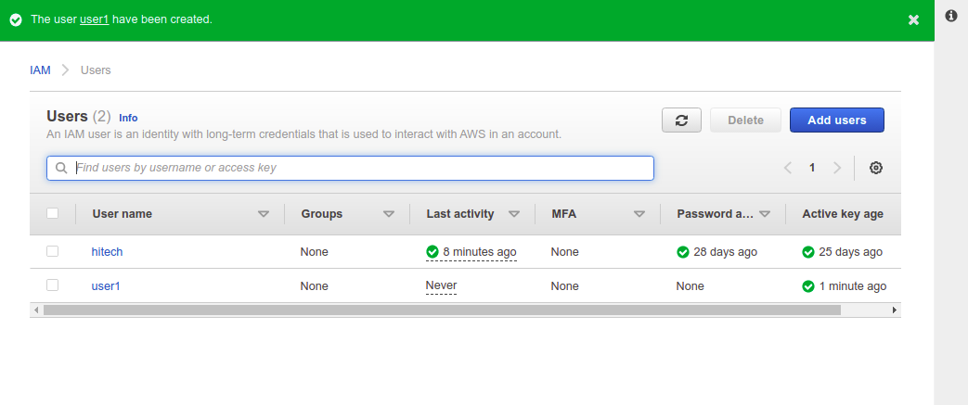Sort by Groups column arrow
The width and height of the screenshot is (968, 405).
point(389,214)
